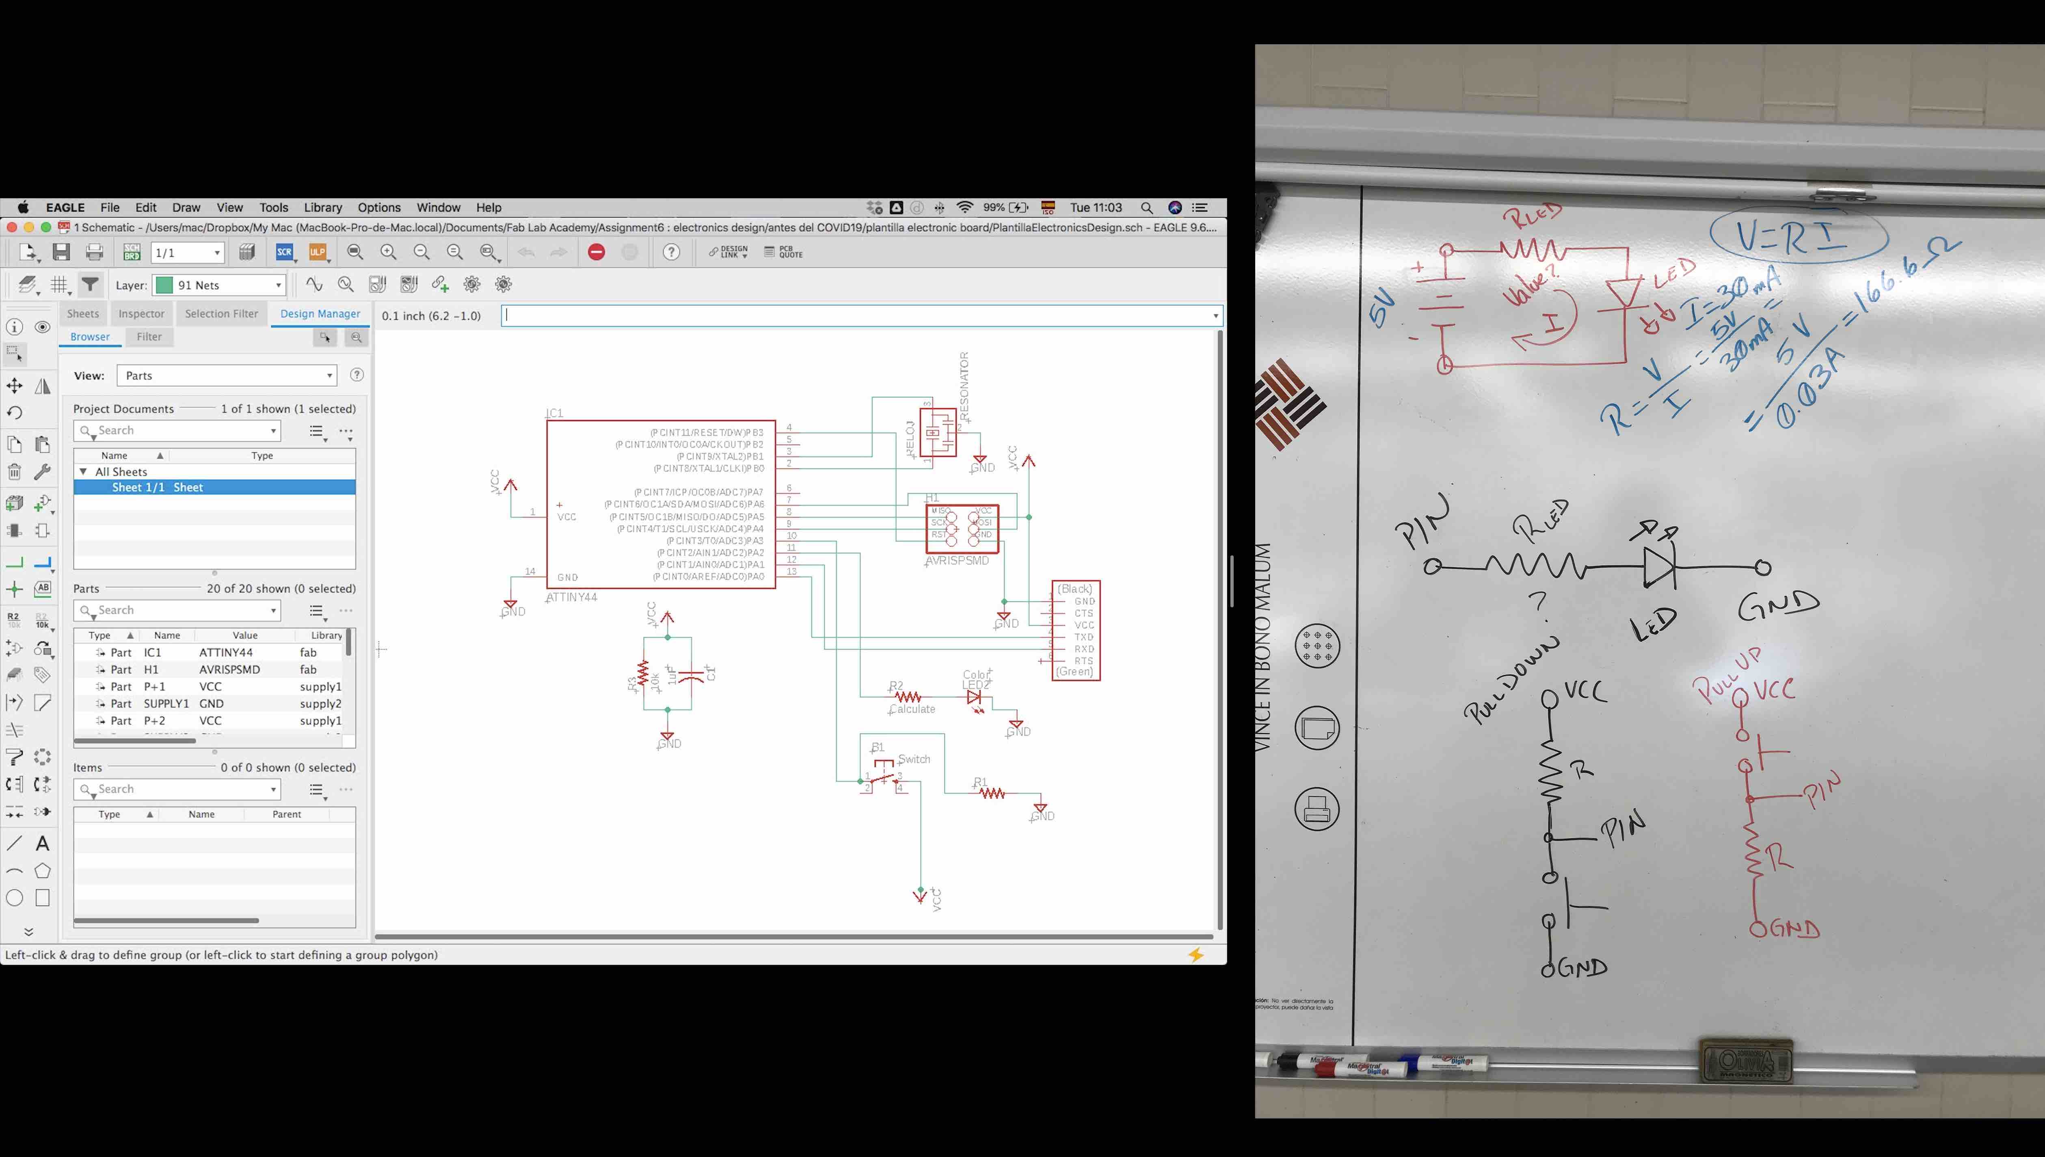Switch to the Inspector tab
Screen dimensions: 2045x1157
[x=141, y=314]
